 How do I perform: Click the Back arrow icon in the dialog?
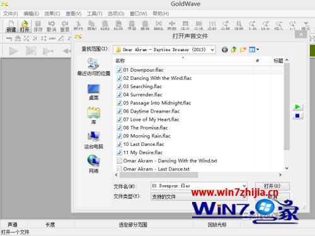tap(225, 50)
